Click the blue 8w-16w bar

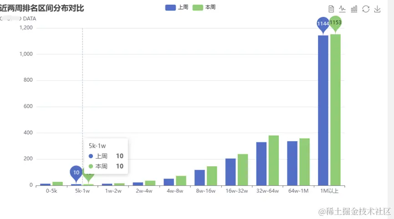(200, 178)
